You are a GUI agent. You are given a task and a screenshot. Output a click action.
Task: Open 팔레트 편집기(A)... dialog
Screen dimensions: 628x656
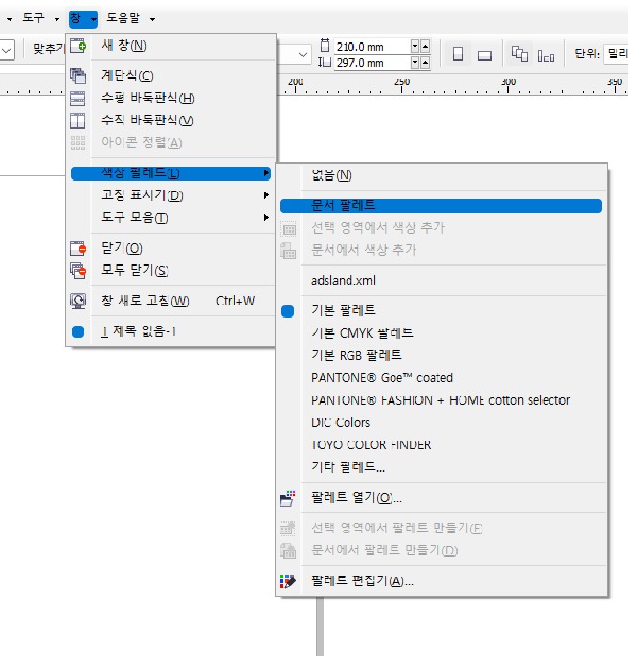pos(441,581)
